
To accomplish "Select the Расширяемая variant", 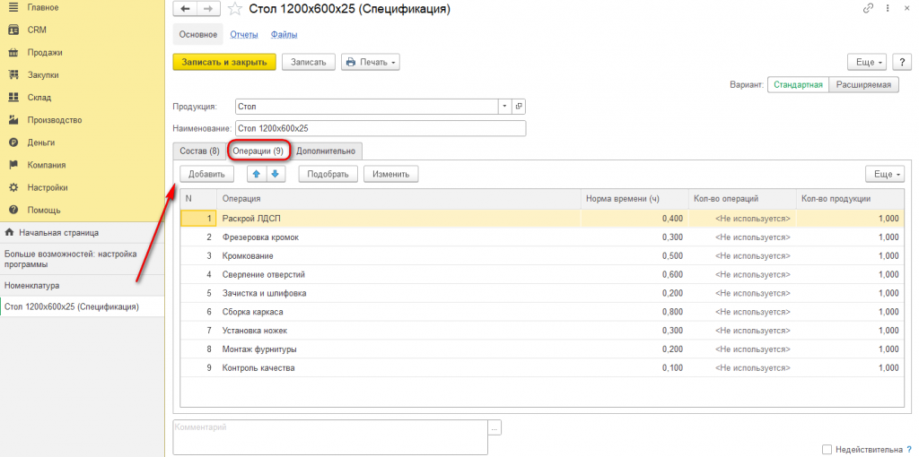I will point(864,85).
